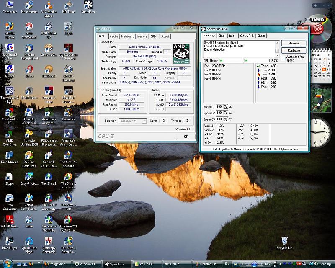Select the MailWasher desktop icon
Screen dimensions: 335x268
tap(29, 93)
